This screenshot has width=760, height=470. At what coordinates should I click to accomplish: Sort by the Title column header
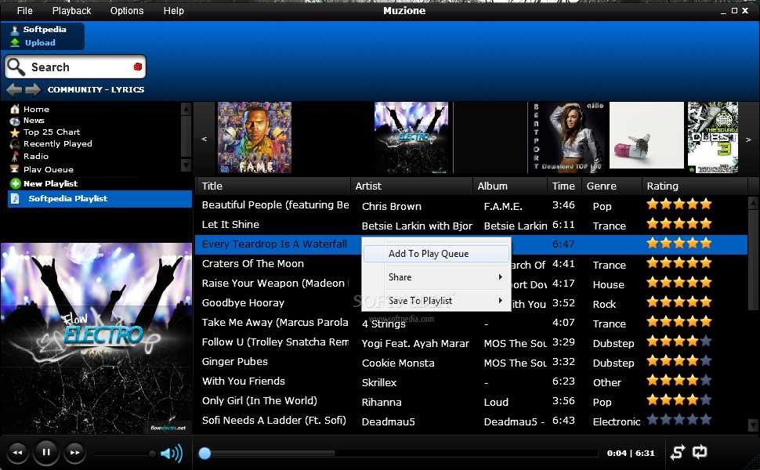[273, 186]
